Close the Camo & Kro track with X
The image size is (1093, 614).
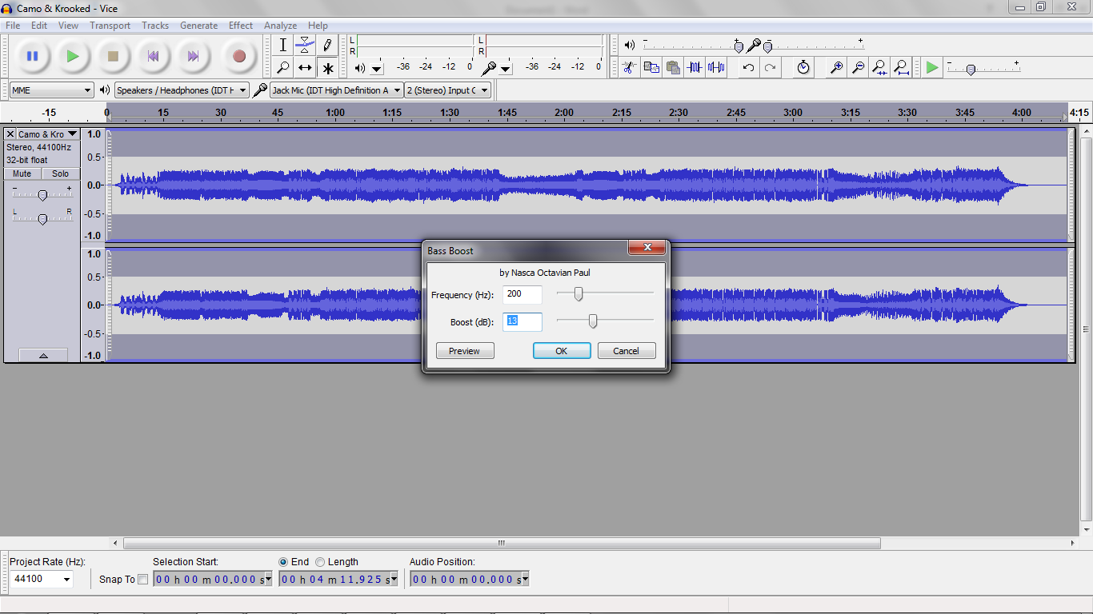[10, 134]
